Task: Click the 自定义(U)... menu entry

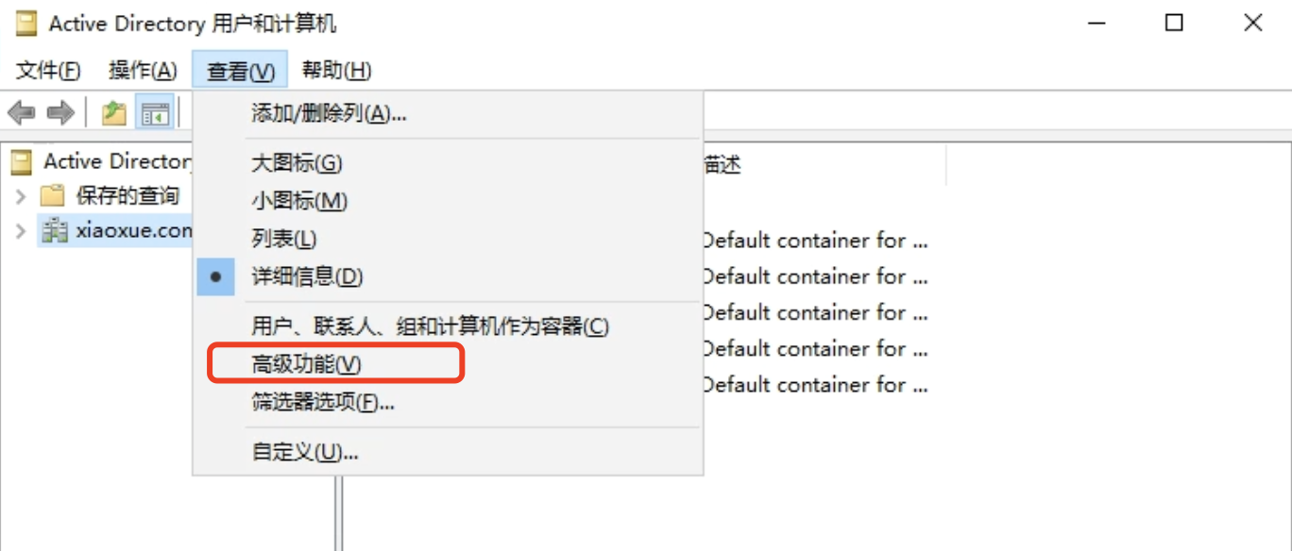Action: pyautogui.click(x=305, y=452)
